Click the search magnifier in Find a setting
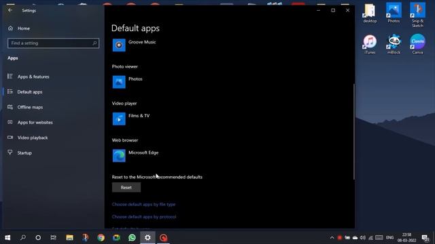This screenshot has height=244, width=435. [x=94, y=43]
